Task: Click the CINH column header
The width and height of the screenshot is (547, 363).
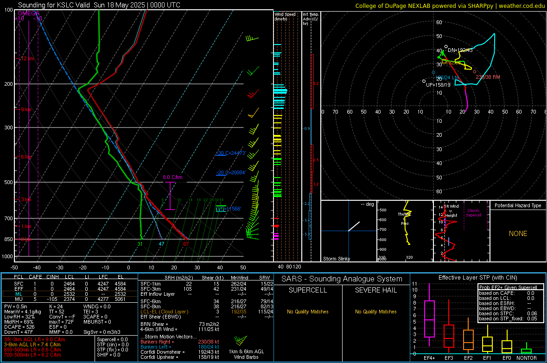Action: [x=53, y=277]
